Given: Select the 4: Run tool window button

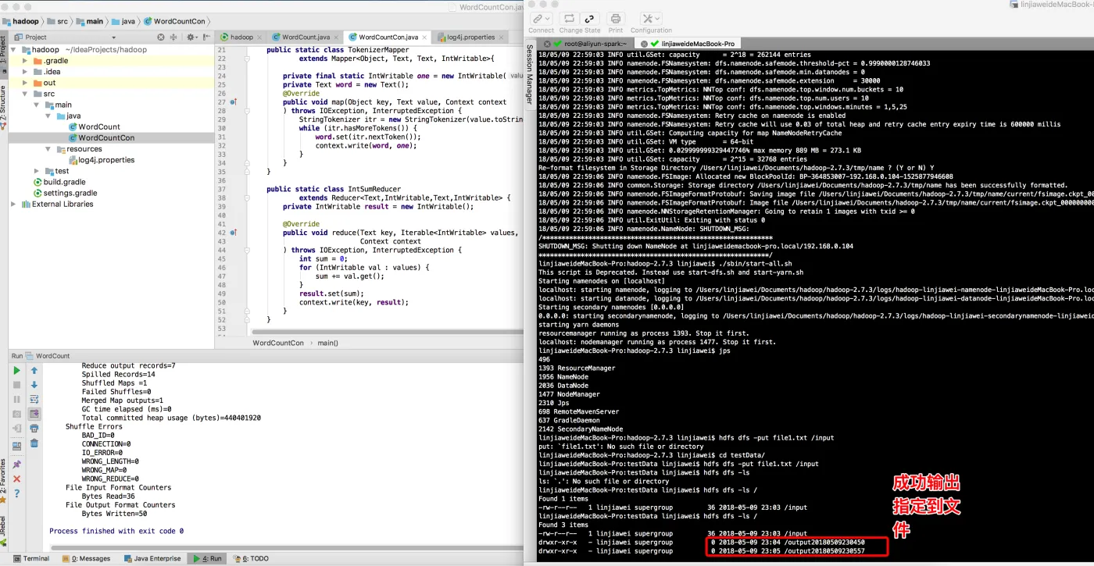Looking at the screenshot, I should tap(207, 558).
